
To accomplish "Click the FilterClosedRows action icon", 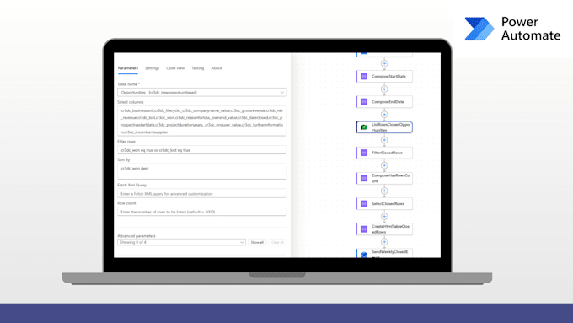I will pyautogui.click(x=364, y=153).
